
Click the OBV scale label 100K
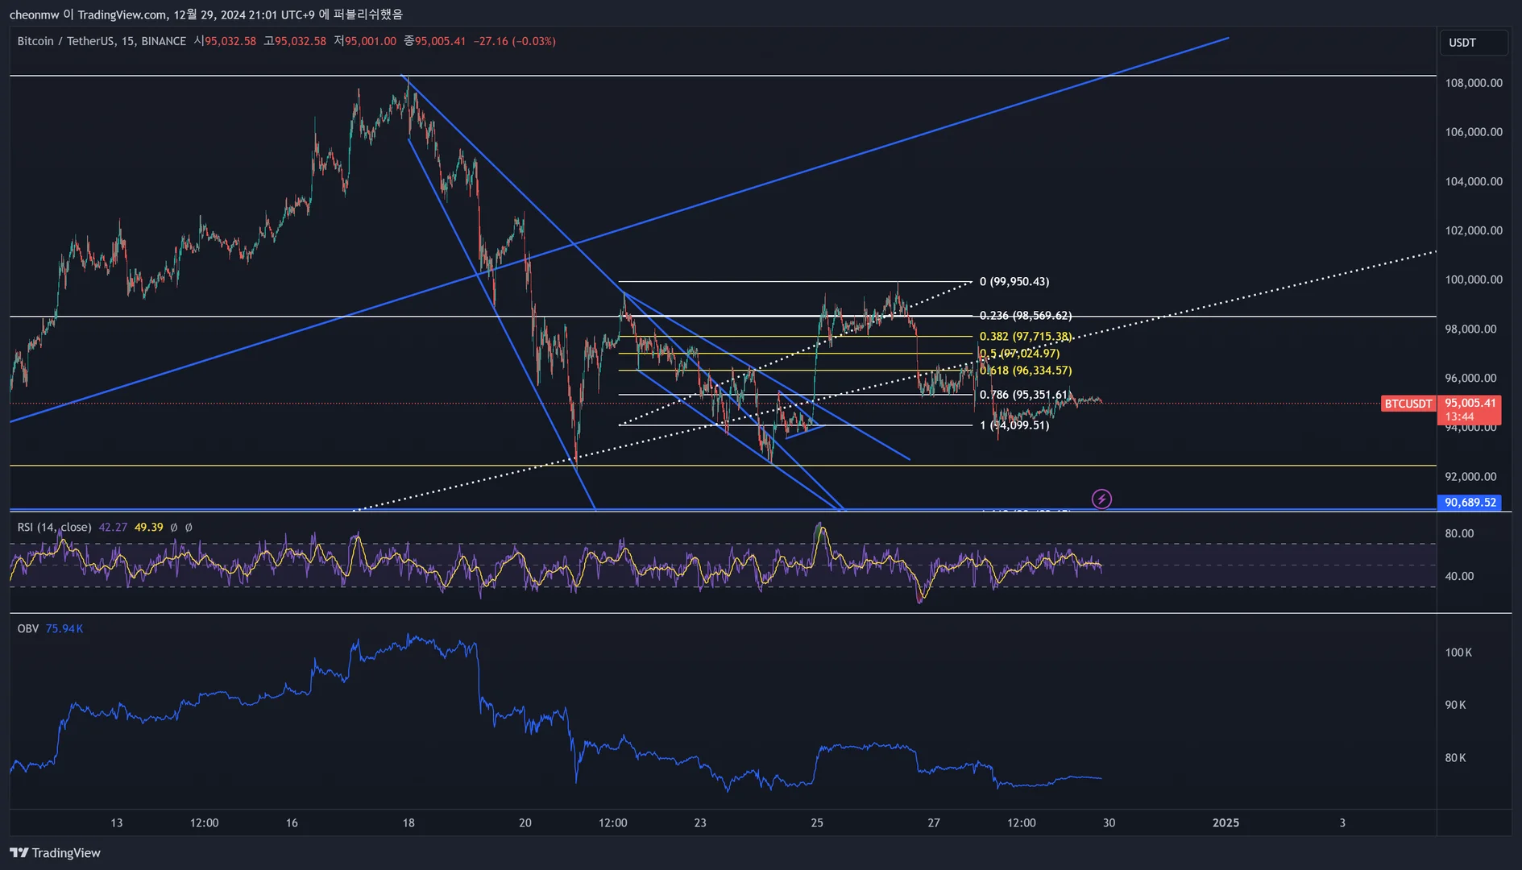click(1458, 652)
